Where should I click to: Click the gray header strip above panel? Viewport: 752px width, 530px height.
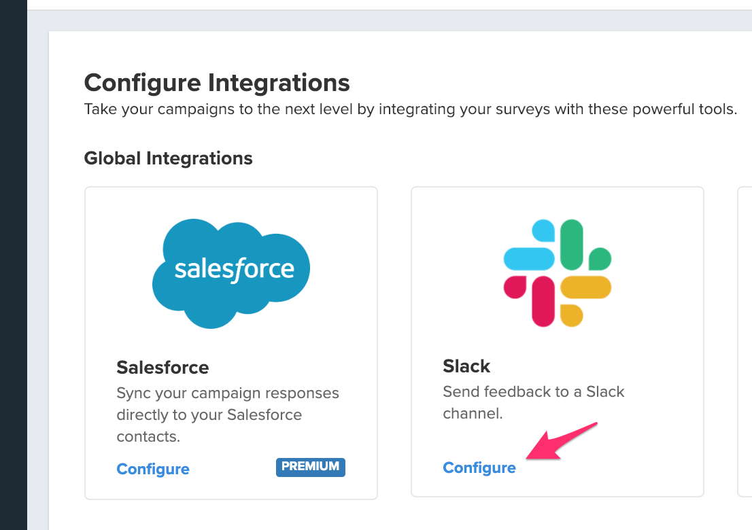coord(388,20)
